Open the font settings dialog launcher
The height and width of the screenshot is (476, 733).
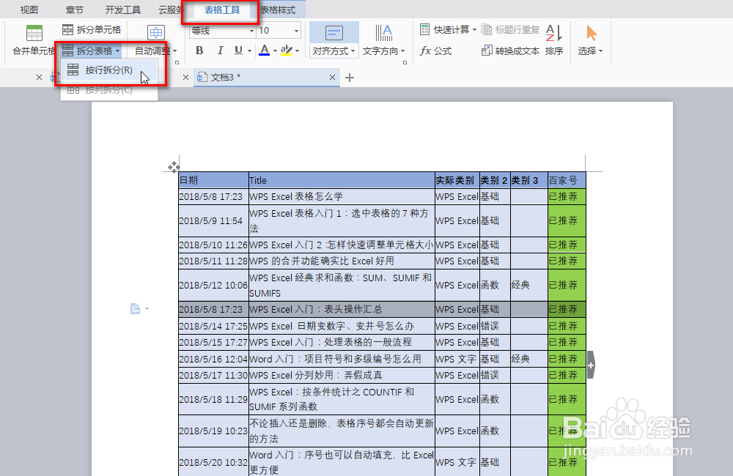(x=177, y=62)
